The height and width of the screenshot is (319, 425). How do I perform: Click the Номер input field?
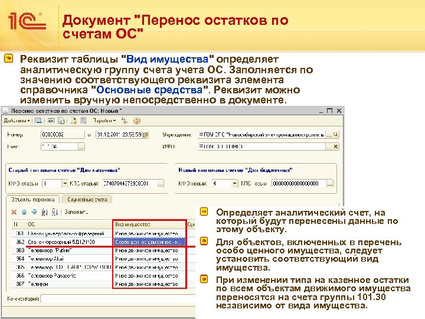pos(63,135)
